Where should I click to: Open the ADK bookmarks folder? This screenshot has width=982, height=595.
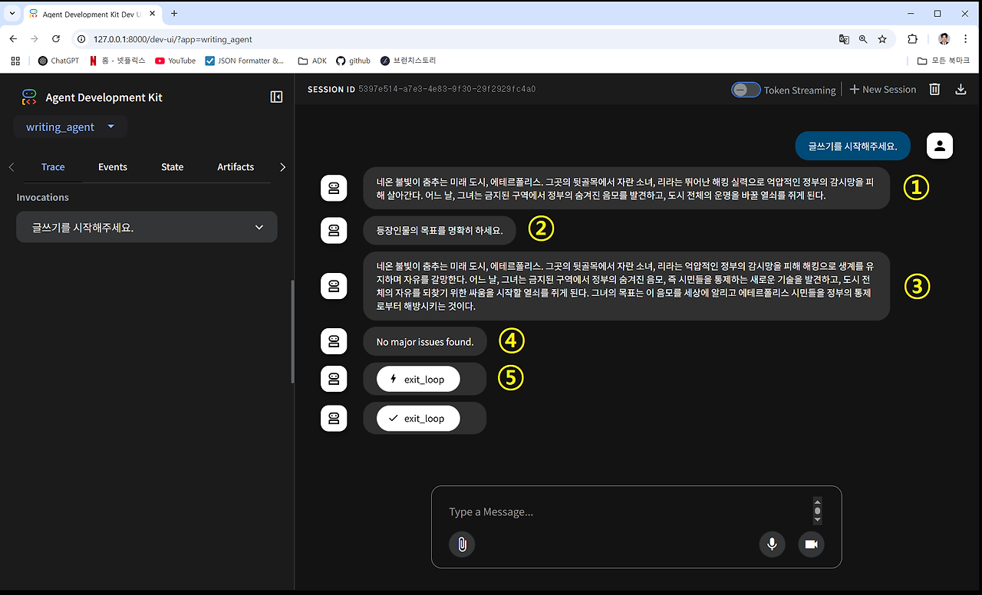pyautogui.click(x=311, y=61)
